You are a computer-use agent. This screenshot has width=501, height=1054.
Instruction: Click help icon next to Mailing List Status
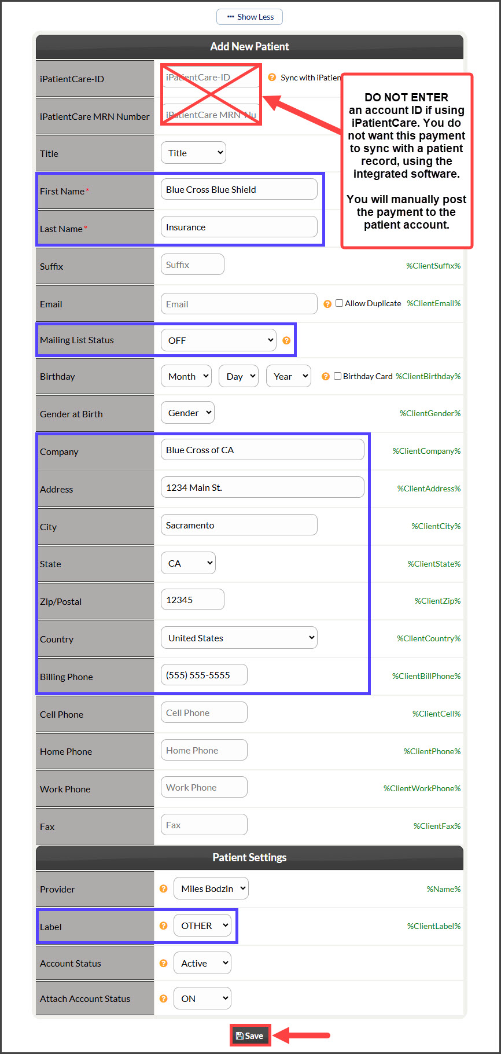pyautogui.click(x=286, y=340)
